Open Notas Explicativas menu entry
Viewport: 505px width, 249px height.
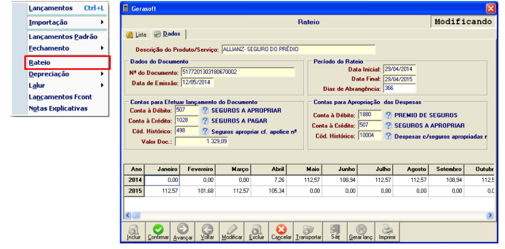pos(59,108)
